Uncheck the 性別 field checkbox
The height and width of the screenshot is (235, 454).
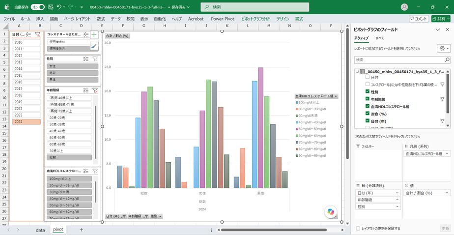pyautogui.click(x=368, y=91)
